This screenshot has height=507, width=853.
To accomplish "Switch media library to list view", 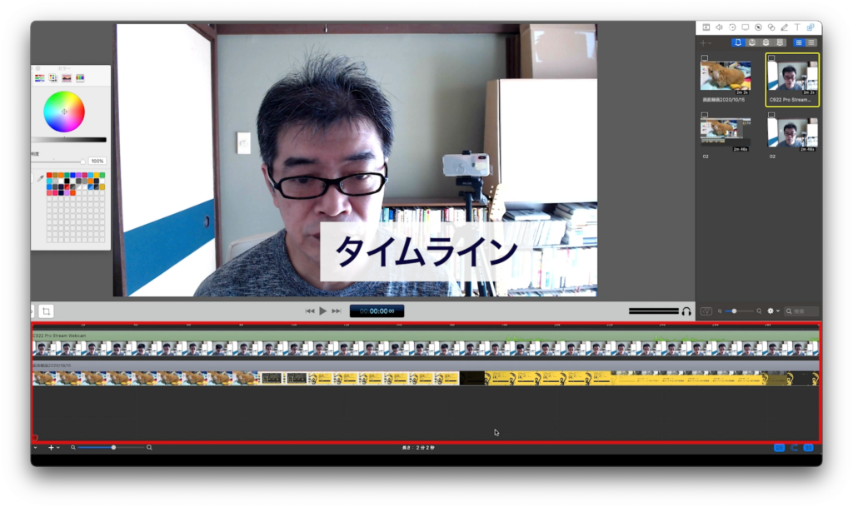I will click(x=811, y=42).
